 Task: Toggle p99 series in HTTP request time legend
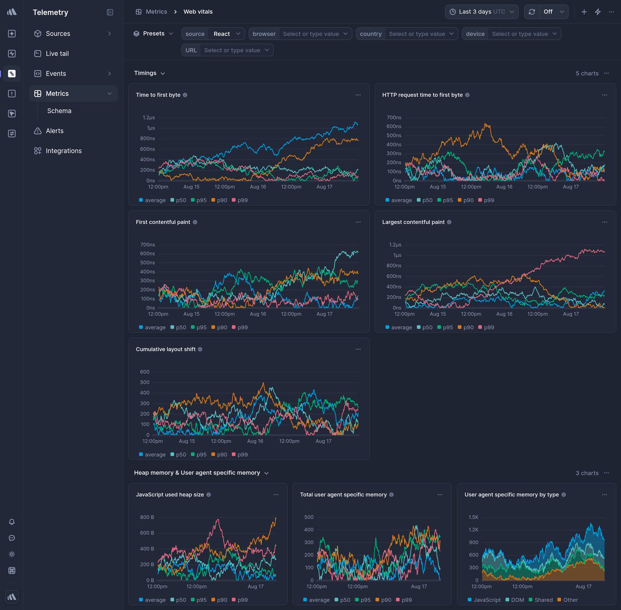(486, 200)
